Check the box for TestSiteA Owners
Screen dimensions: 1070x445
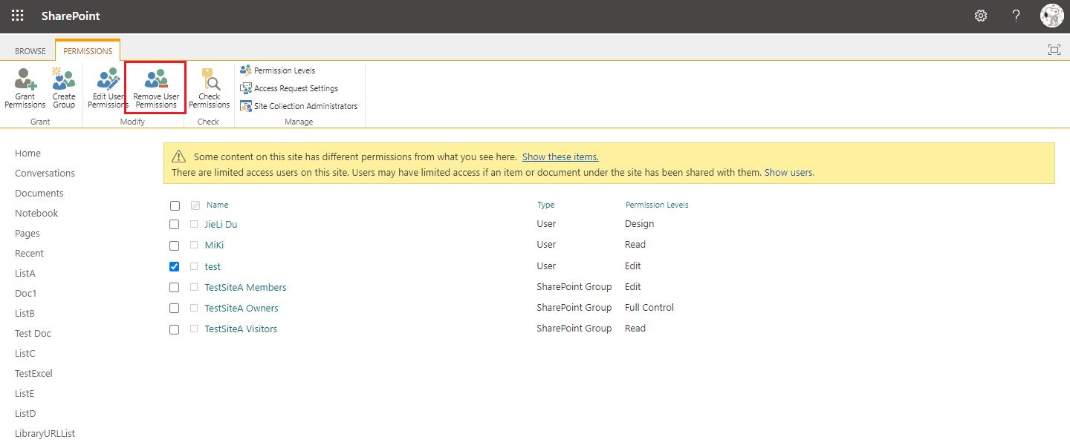coord(175,308)
